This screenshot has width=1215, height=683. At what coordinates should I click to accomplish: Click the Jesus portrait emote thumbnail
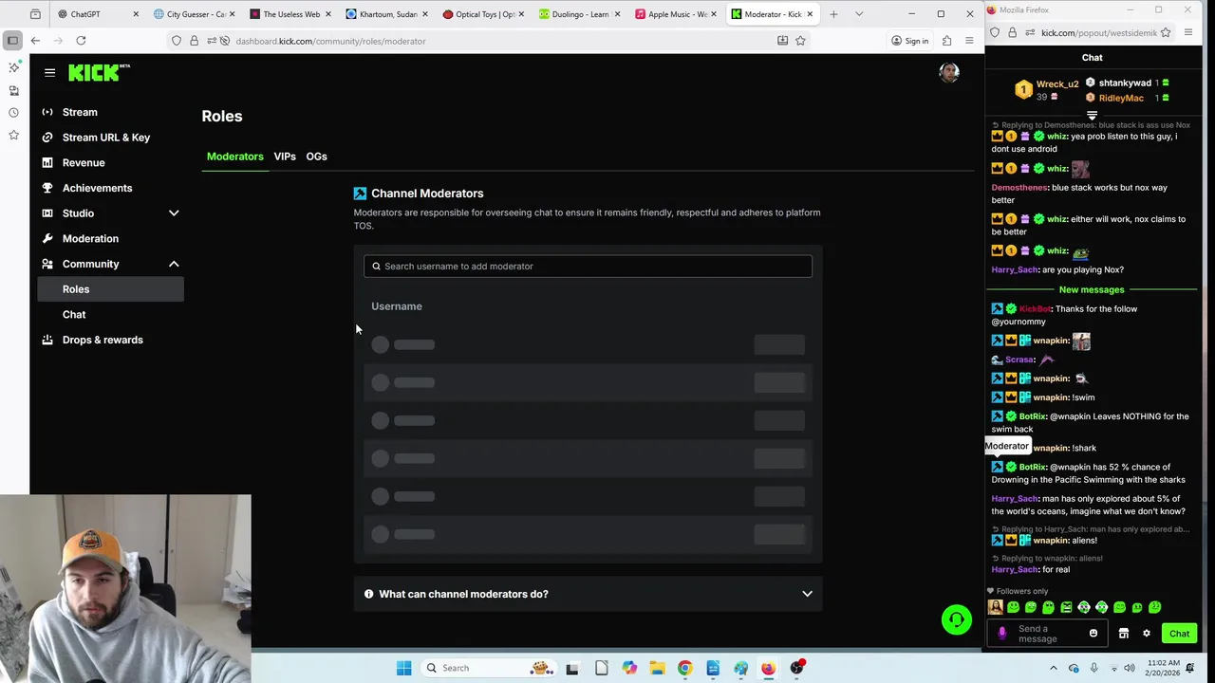(995, 607)
